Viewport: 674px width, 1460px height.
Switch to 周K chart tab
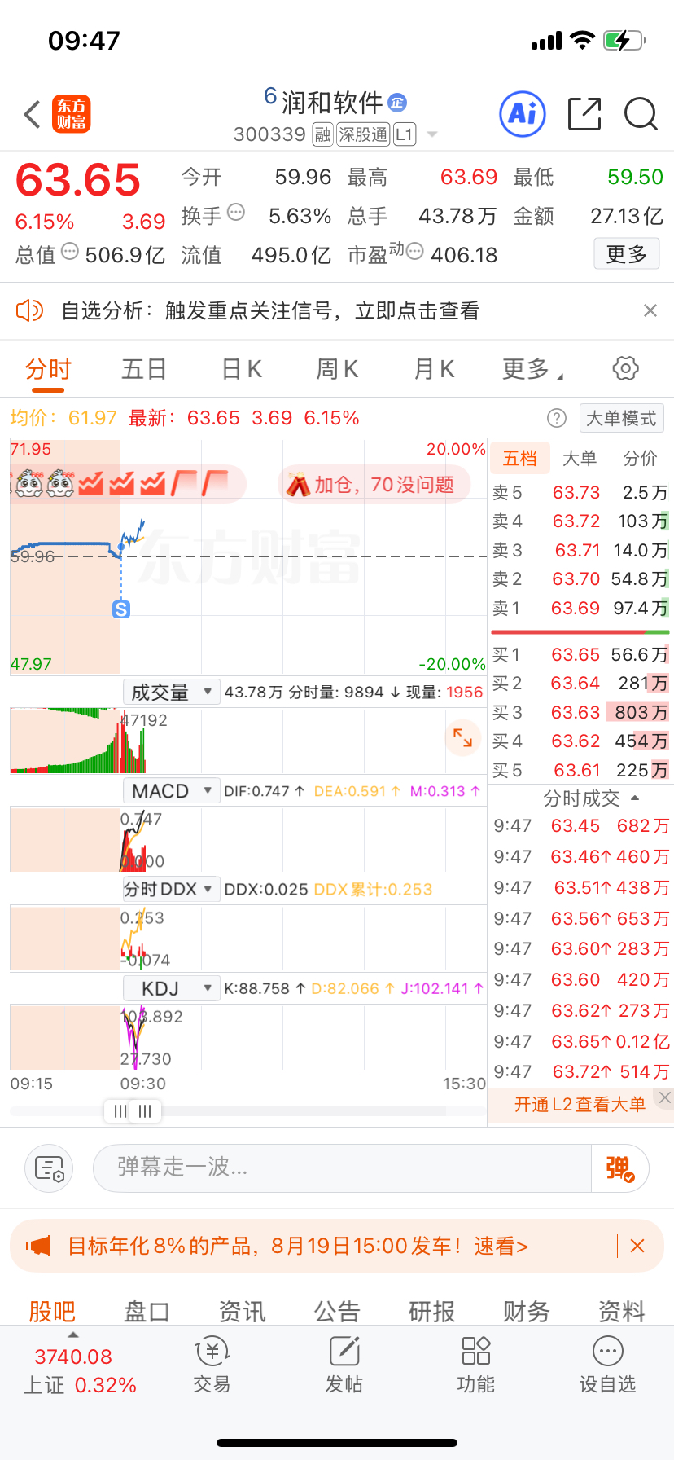click(337, 369)
